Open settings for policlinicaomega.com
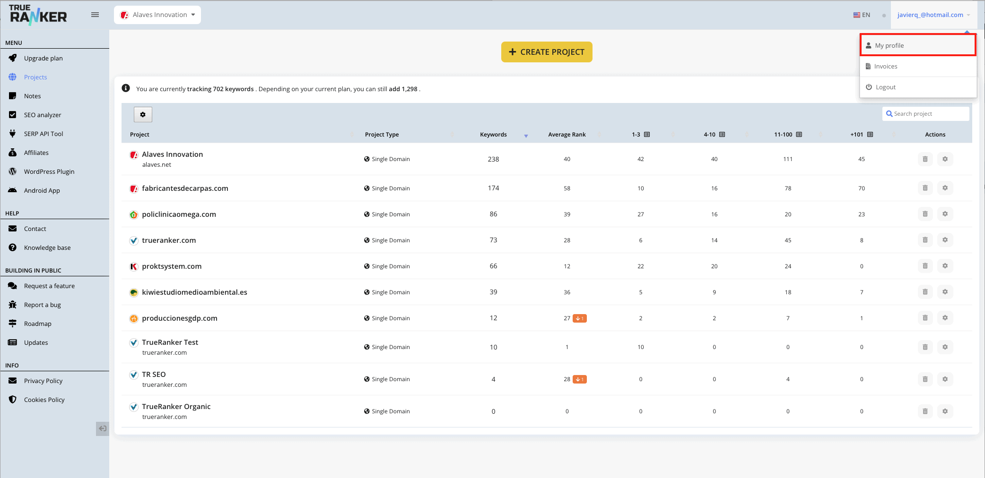Image resolution: width=985 pixels, height=478 pixels. tap(945, 214)
